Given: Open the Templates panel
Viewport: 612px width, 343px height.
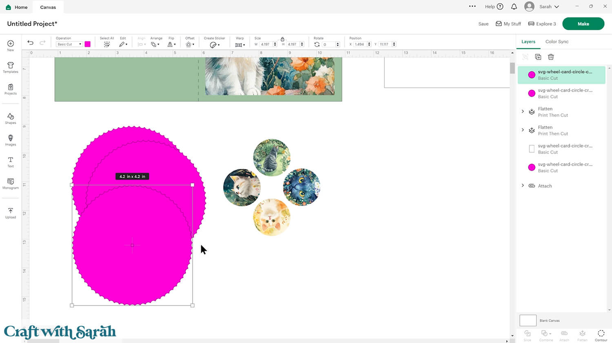Looking at the screenshot, I should [x=11, y=68].
